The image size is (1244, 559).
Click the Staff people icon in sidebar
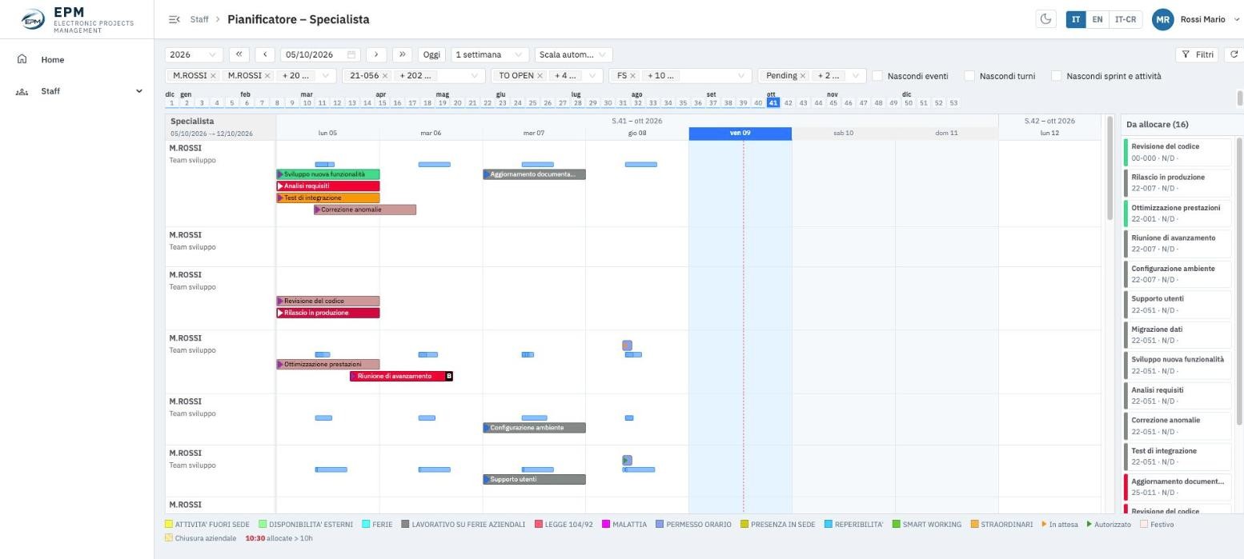point(22,91)
